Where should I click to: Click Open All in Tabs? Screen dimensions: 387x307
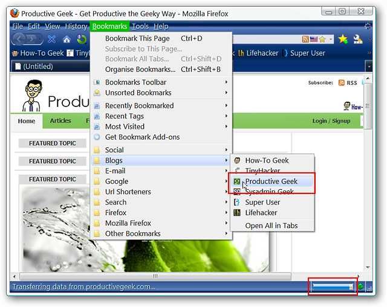272,225
